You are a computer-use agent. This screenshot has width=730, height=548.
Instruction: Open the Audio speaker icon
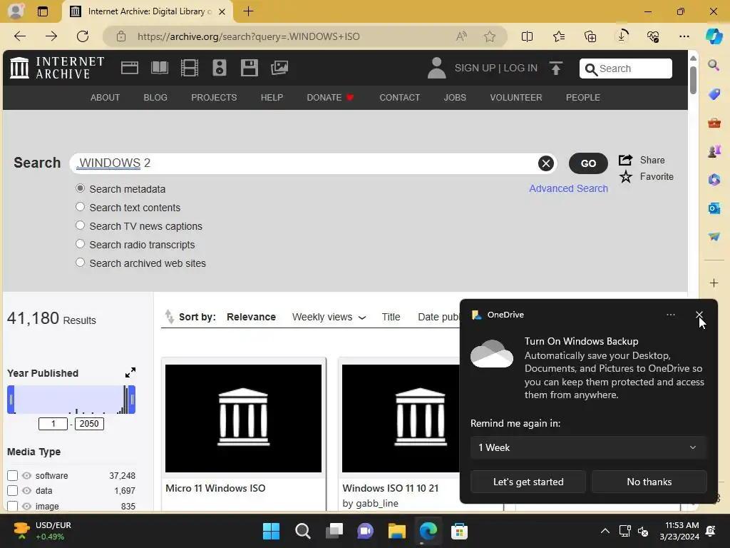[x=220, y=68]
